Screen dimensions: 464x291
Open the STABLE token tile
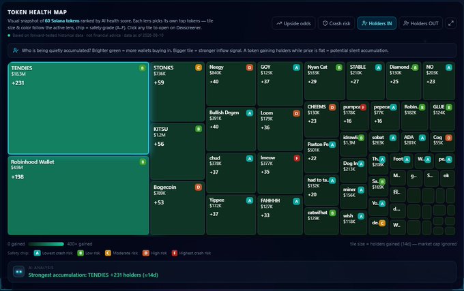366,81
